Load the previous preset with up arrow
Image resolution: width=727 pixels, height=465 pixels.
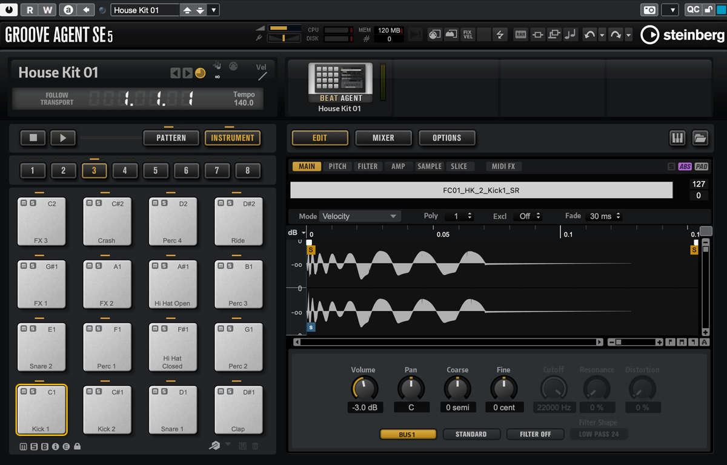coord(187,10)
